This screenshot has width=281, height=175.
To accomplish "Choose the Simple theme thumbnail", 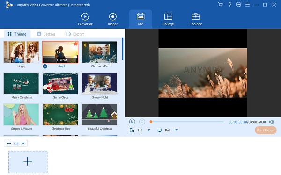I will click(x=60, y=52).
